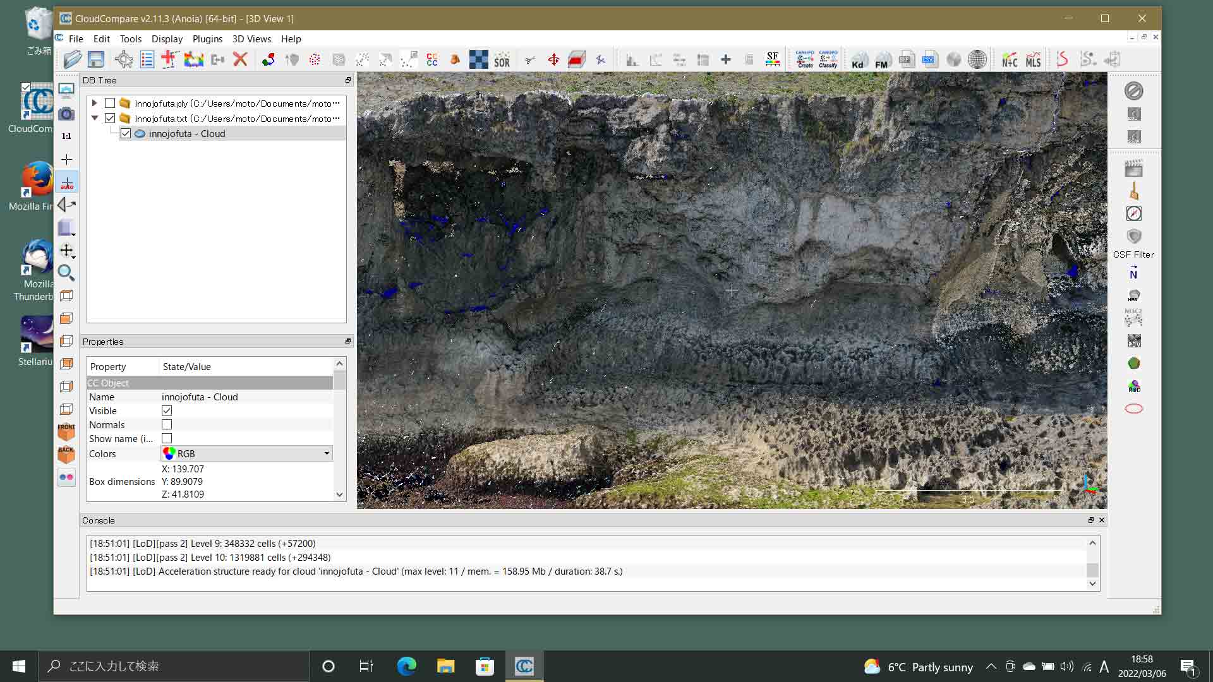Open a point cloud file
Image resolution: width=1213 pixels, height=682 pixels.
tap(72, 59)
